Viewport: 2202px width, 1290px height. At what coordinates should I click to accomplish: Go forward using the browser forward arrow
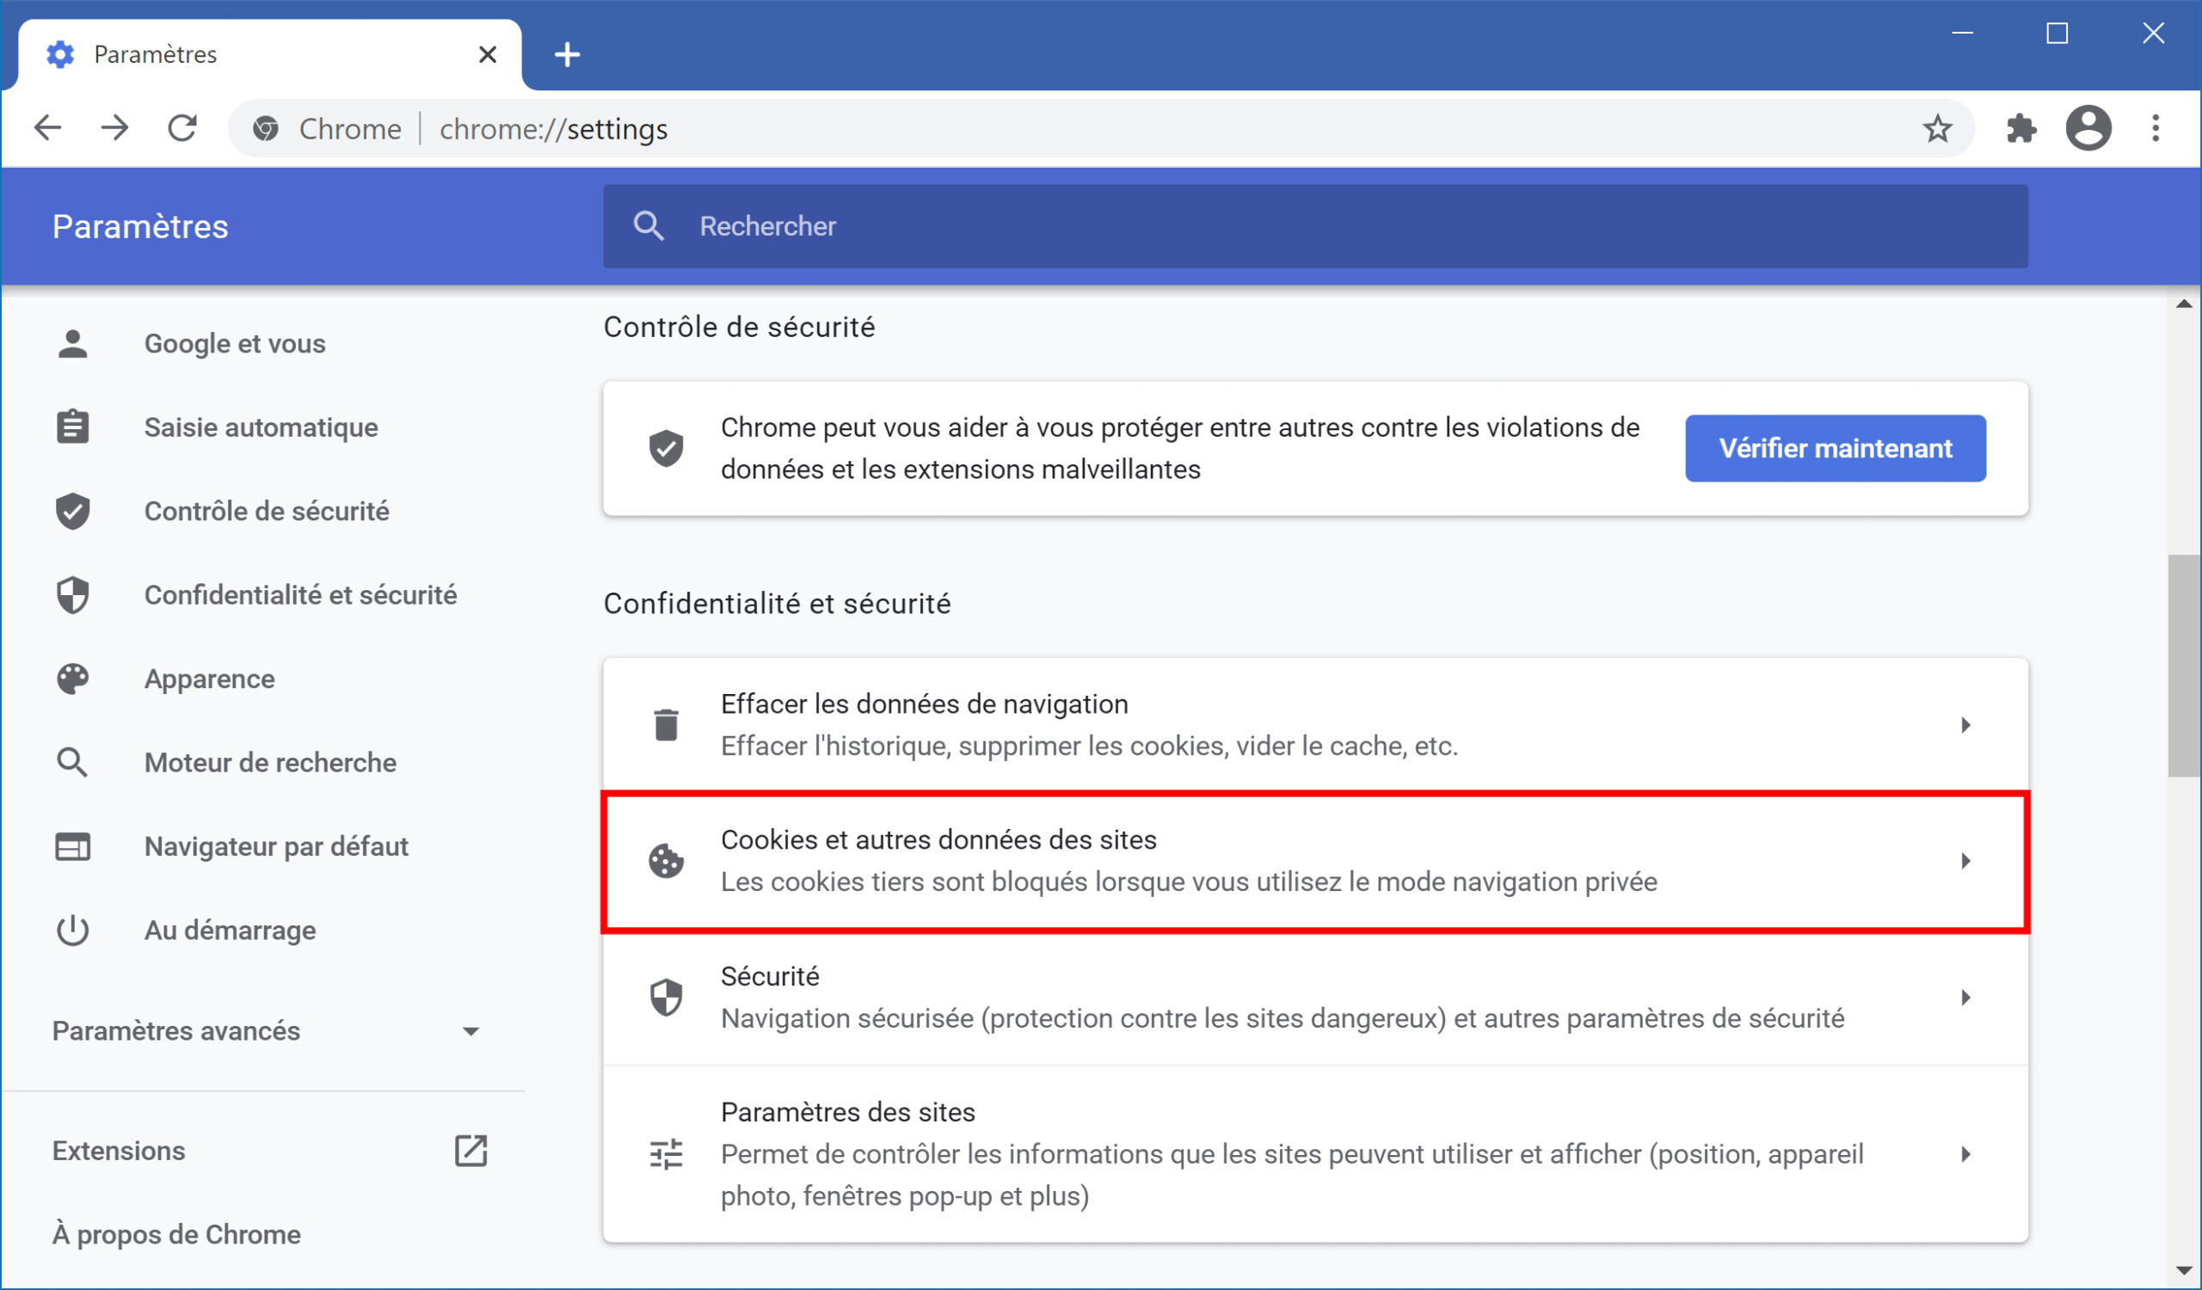[x=114, y=128]
